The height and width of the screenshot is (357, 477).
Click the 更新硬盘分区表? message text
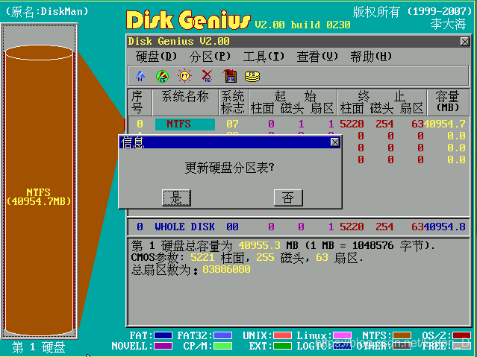click(229, 168)
